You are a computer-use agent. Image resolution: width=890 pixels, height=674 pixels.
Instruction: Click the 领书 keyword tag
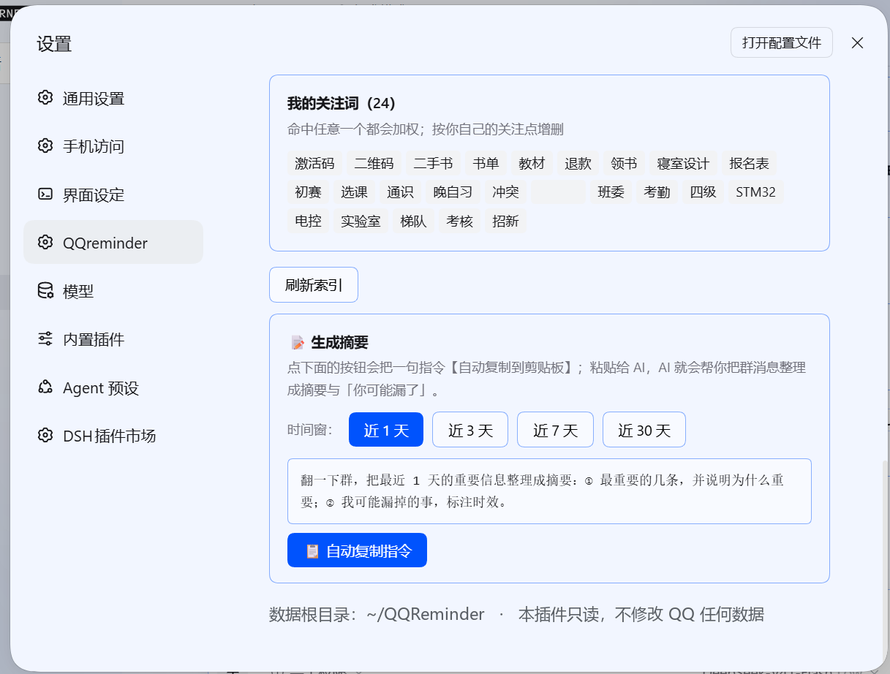624,164
